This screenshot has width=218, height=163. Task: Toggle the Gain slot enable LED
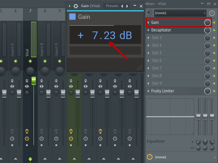214,23
